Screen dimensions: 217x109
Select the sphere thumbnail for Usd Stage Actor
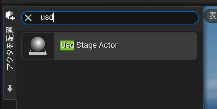38,46
